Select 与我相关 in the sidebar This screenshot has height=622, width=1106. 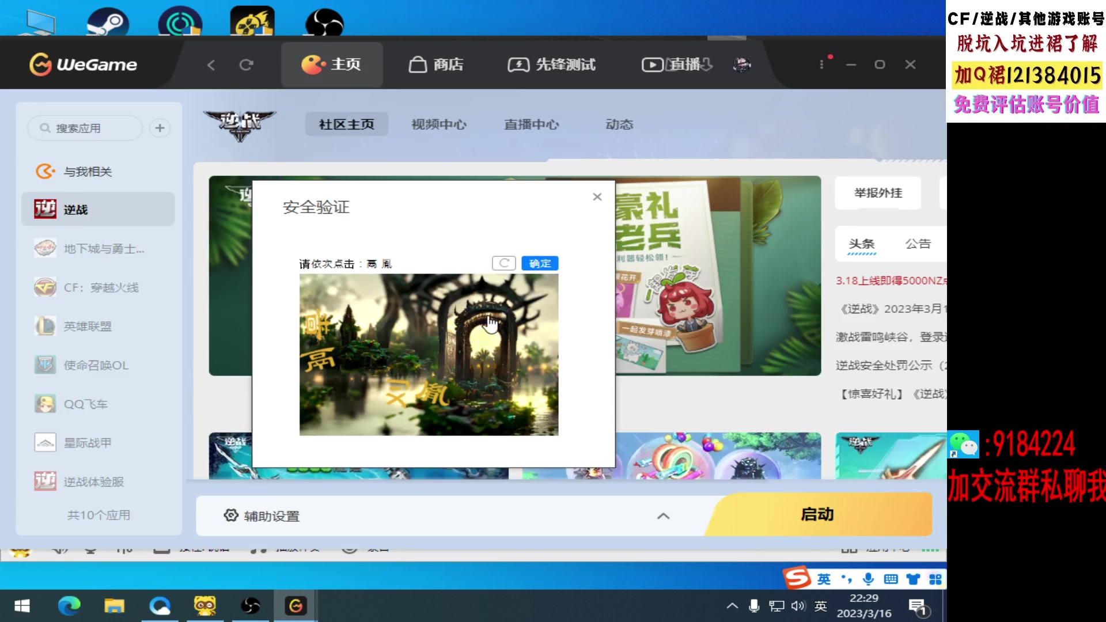click(98, 172)
